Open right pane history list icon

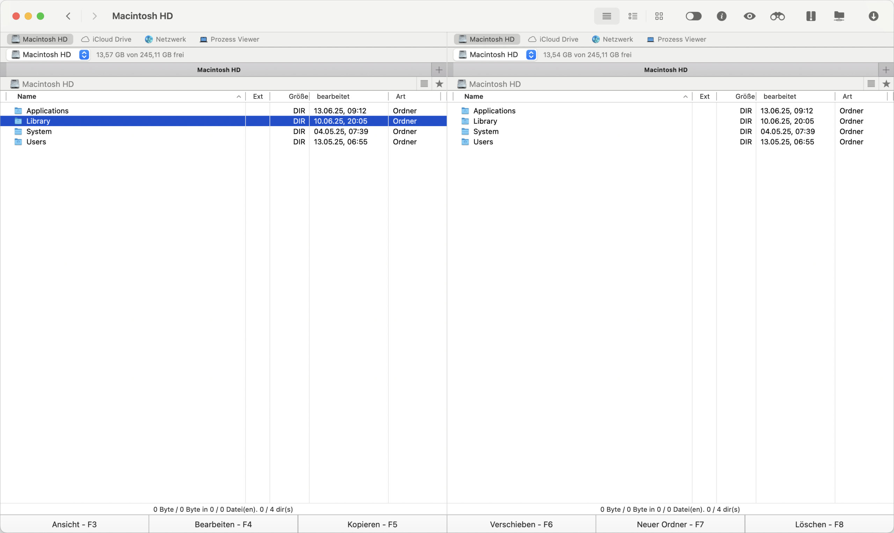tap(871, 84)
